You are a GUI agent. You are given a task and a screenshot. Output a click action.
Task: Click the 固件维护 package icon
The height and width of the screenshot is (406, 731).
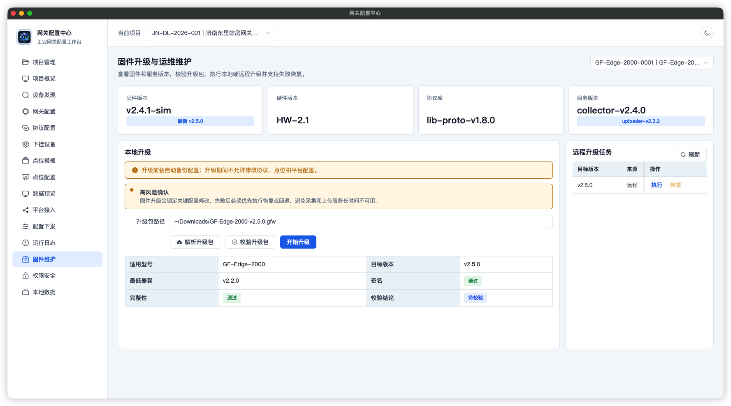tap(26, 259)
